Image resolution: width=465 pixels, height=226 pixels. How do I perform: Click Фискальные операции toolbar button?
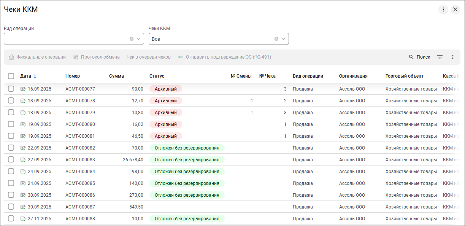(x=37, y=57)
